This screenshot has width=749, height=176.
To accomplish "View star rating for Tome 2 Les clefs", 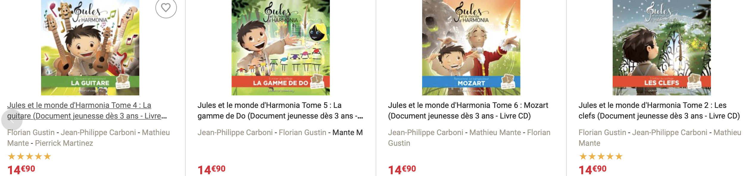I will tap(601, 156).
